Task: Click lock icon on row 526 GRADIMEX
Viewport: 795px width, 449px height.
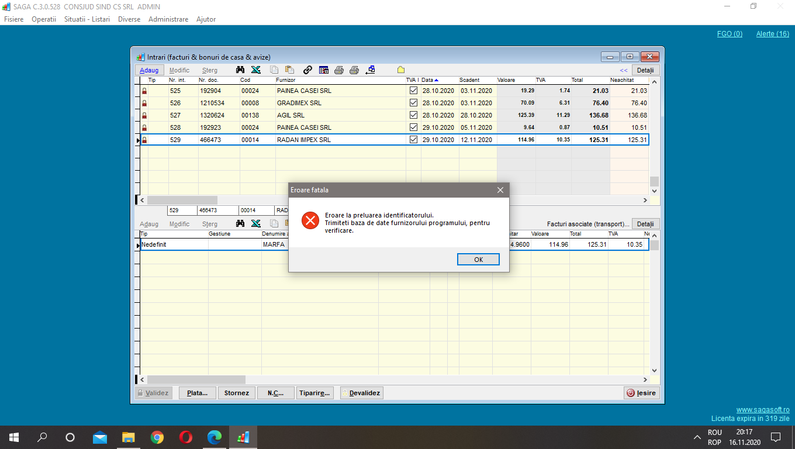Action: [144, 103]
